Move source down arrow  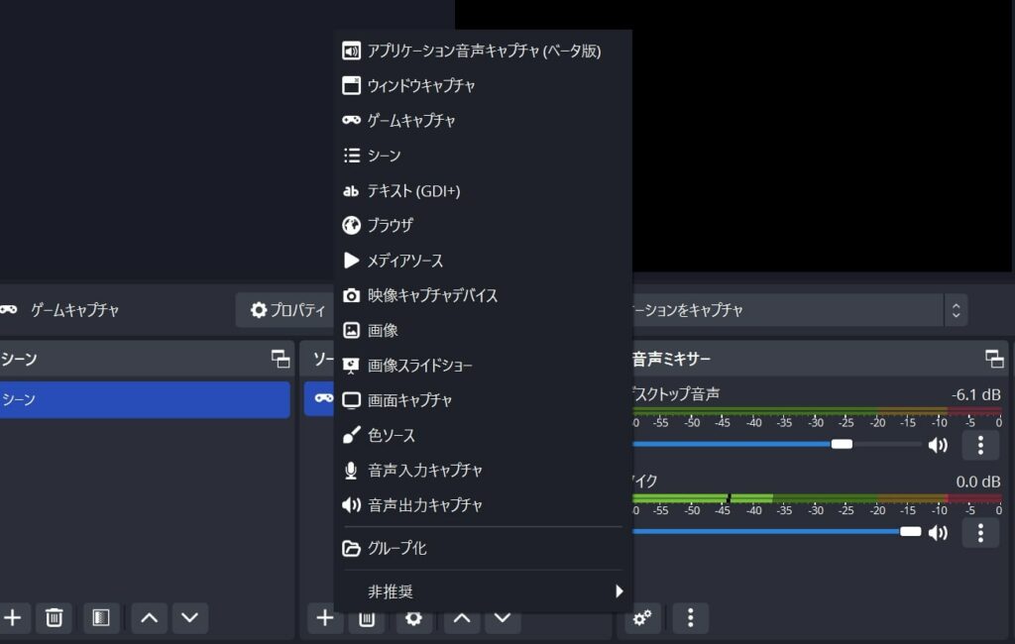coord(503,620)
